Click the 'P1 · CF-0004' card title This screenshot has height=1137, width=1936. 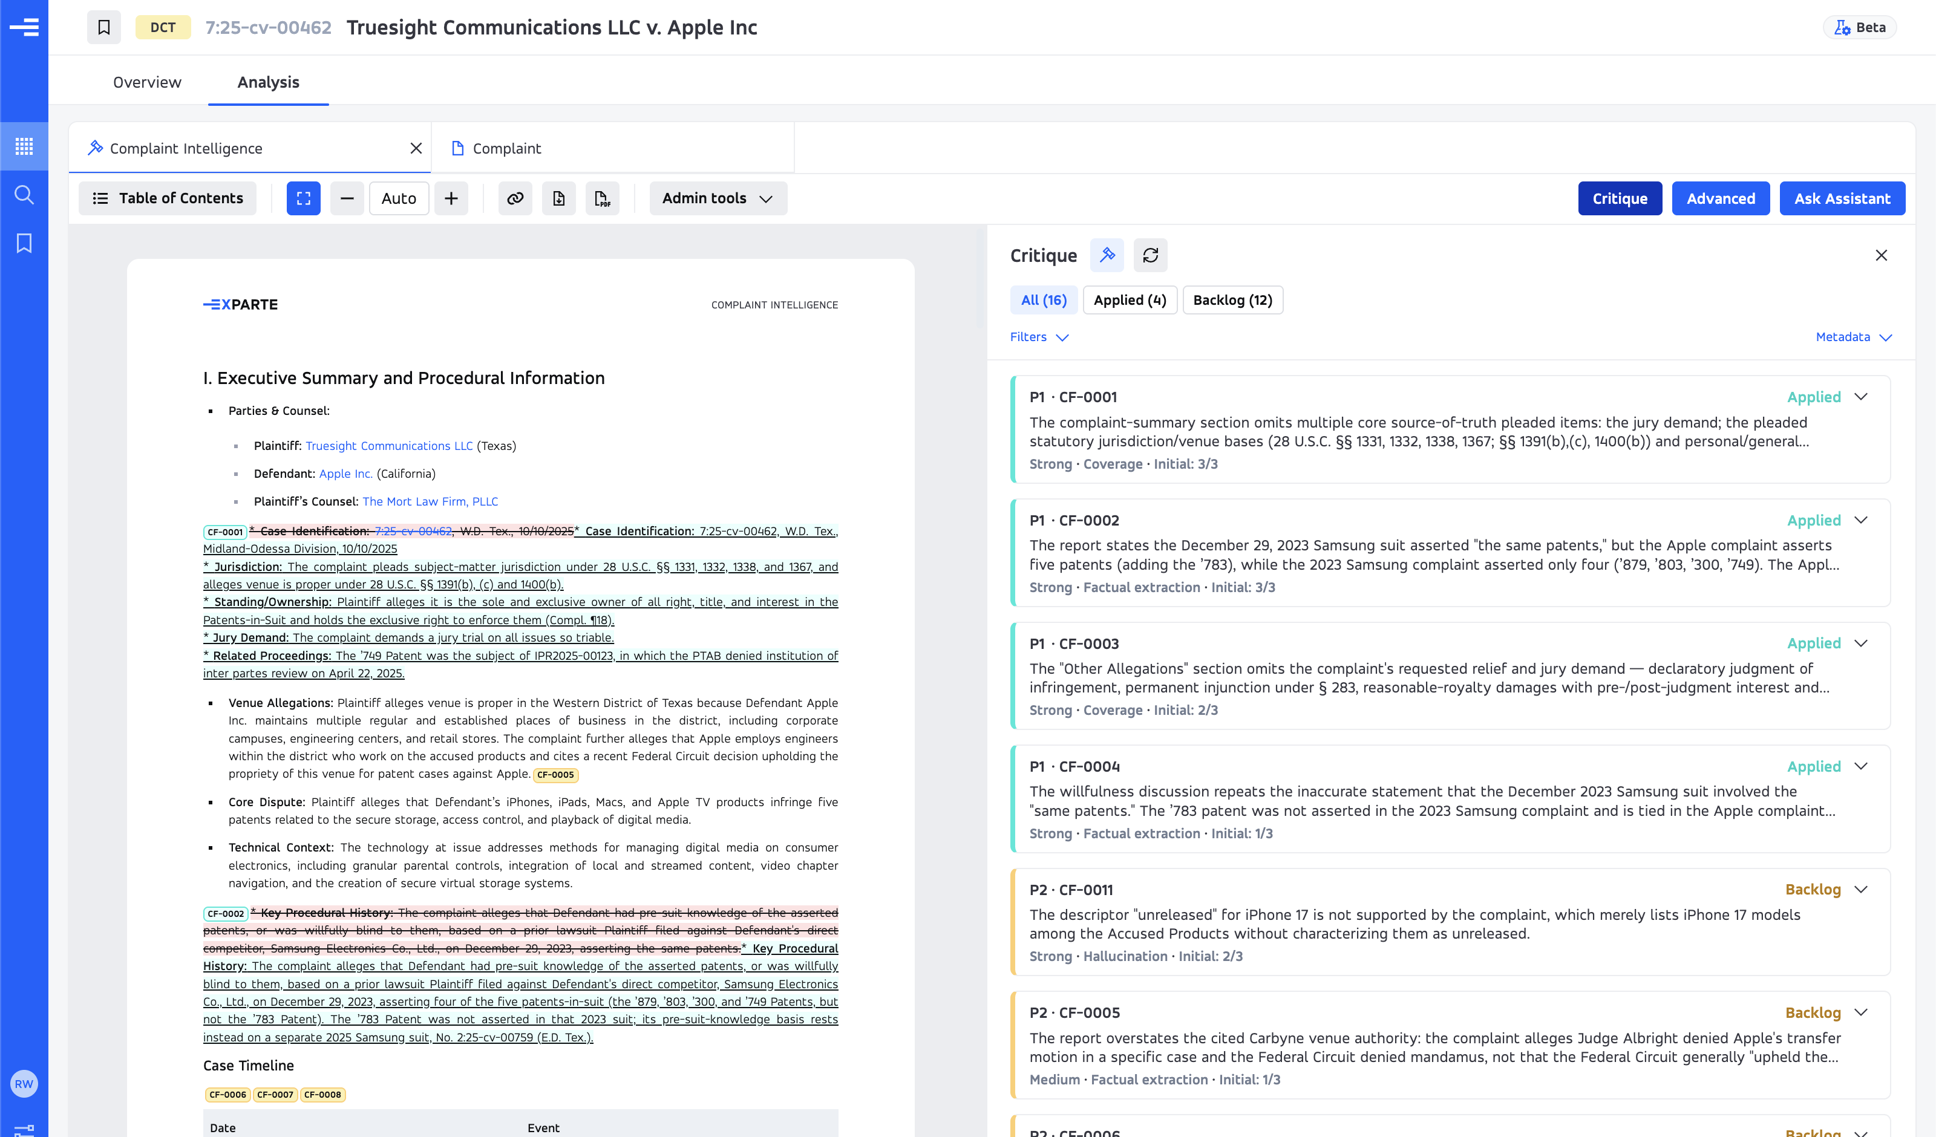1074,766
